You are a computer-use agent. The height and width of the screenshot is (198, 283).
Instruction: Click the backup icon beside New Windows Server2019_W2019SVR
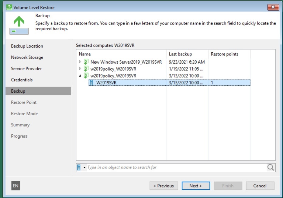[x=86, y=62]
